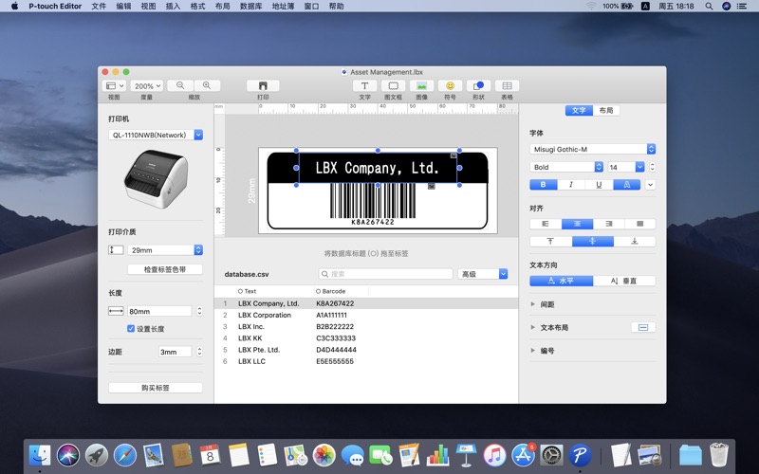Expand the Spacing (间距) section
Image resolution: width=759 pixels, height=474 pixels.
(x=533, y=304)
